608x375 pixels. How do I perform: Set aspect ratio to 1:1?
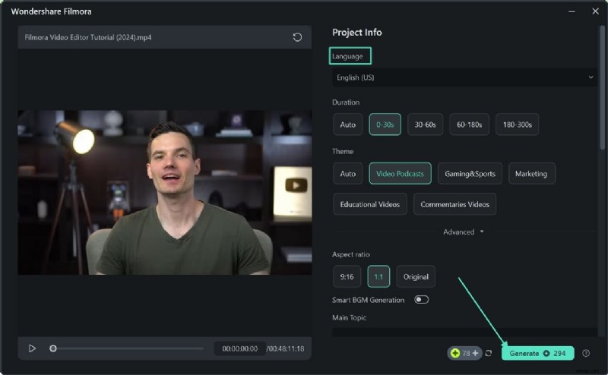click(x=378, y=276)
